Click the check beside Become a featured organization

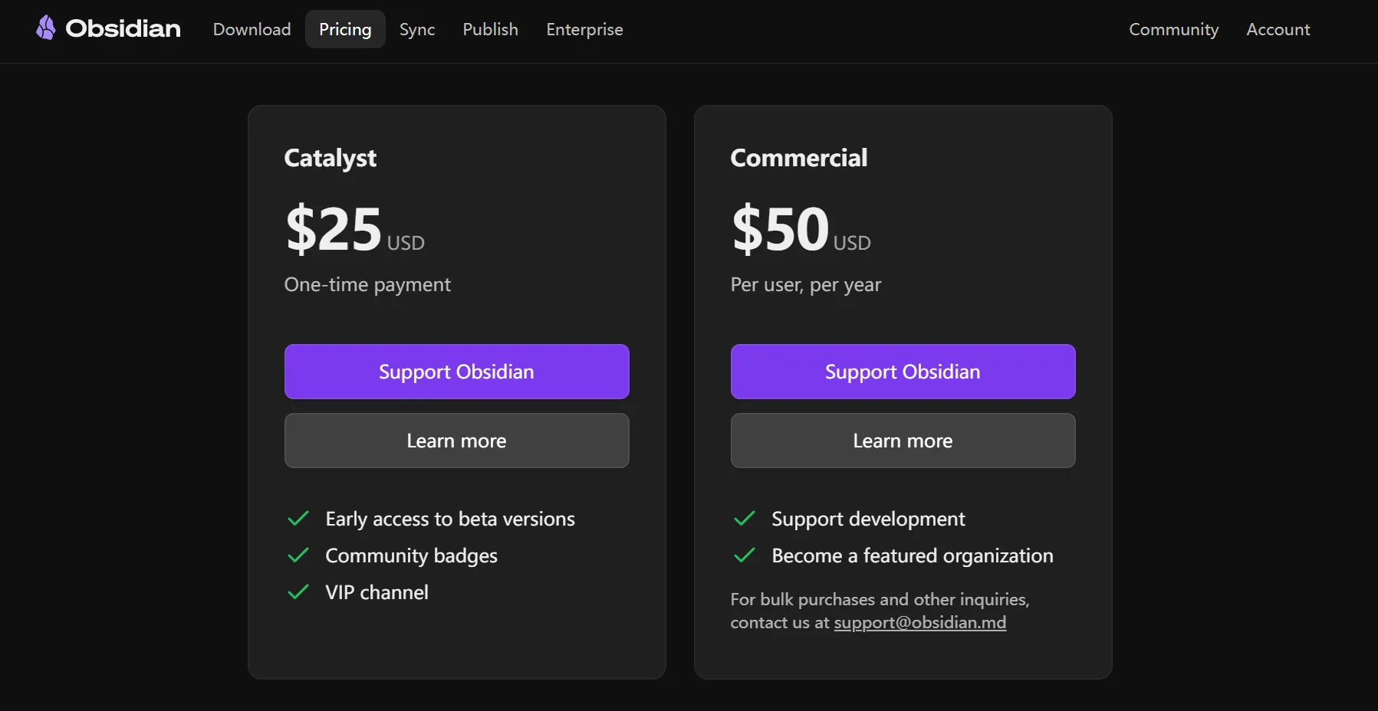pyautogui.click(x=744, y=555)
